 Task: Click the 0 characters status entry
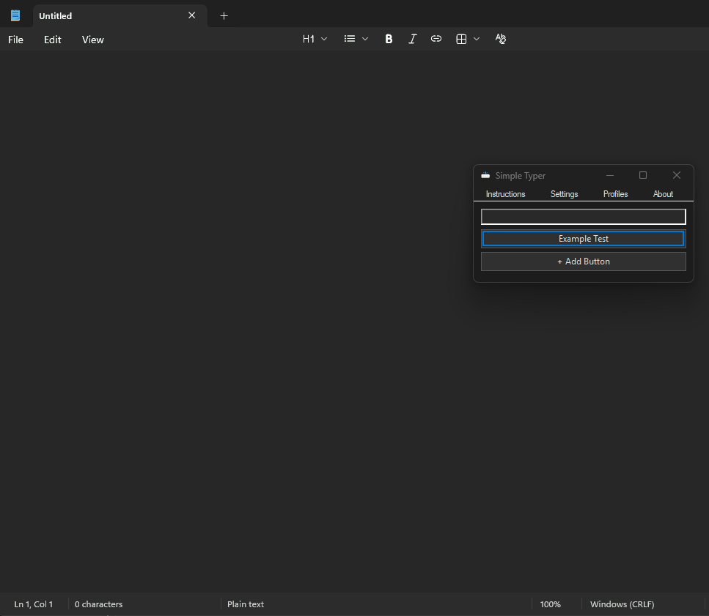pos(98,604)
